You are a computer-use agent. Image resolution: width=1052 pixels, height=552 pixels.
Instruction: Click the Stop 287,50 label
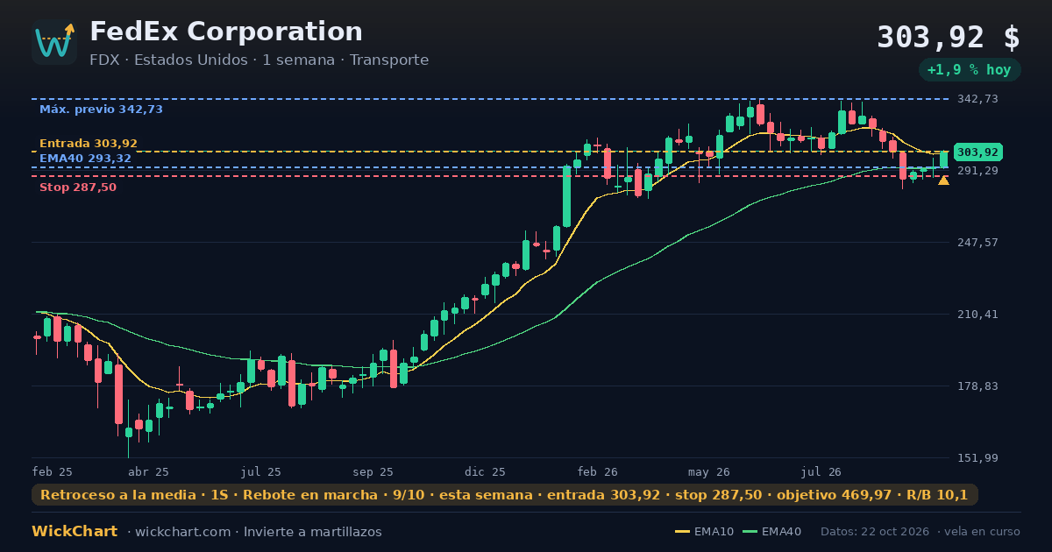[x=78, y=187]
